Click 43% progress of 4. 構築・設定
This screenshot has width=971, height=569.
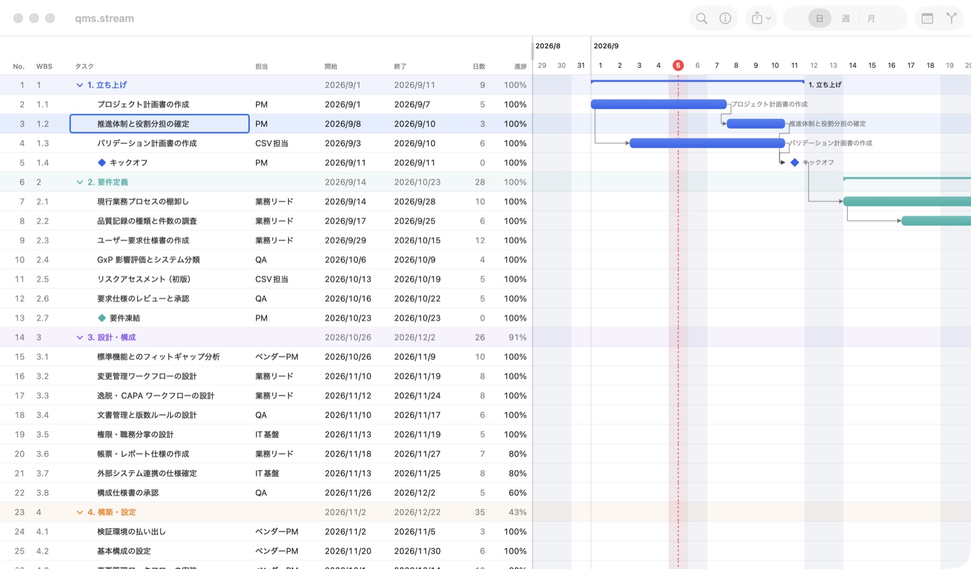[x=518, y=513]
